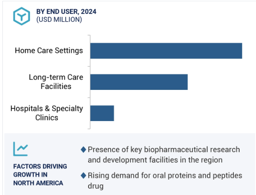
Task: Click the Rising demand for oral proteins text
Action: (165, 176)
